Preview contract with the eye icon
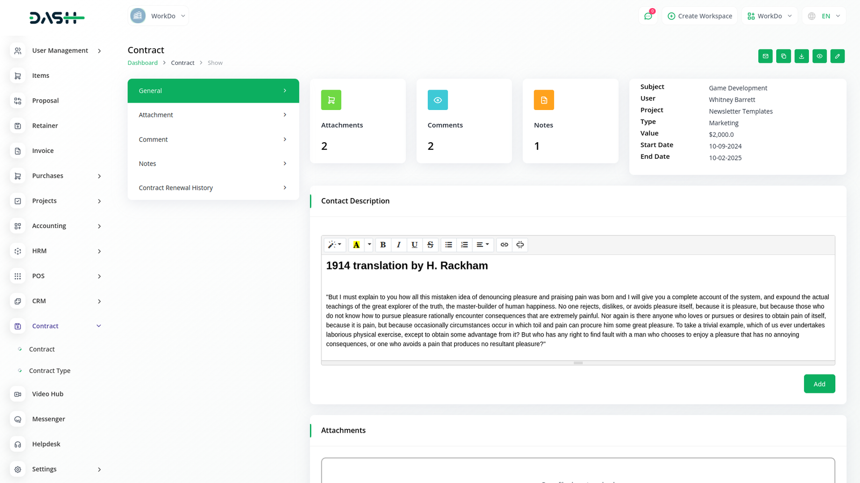Viewport: 860px width, 483px height. 820,56
